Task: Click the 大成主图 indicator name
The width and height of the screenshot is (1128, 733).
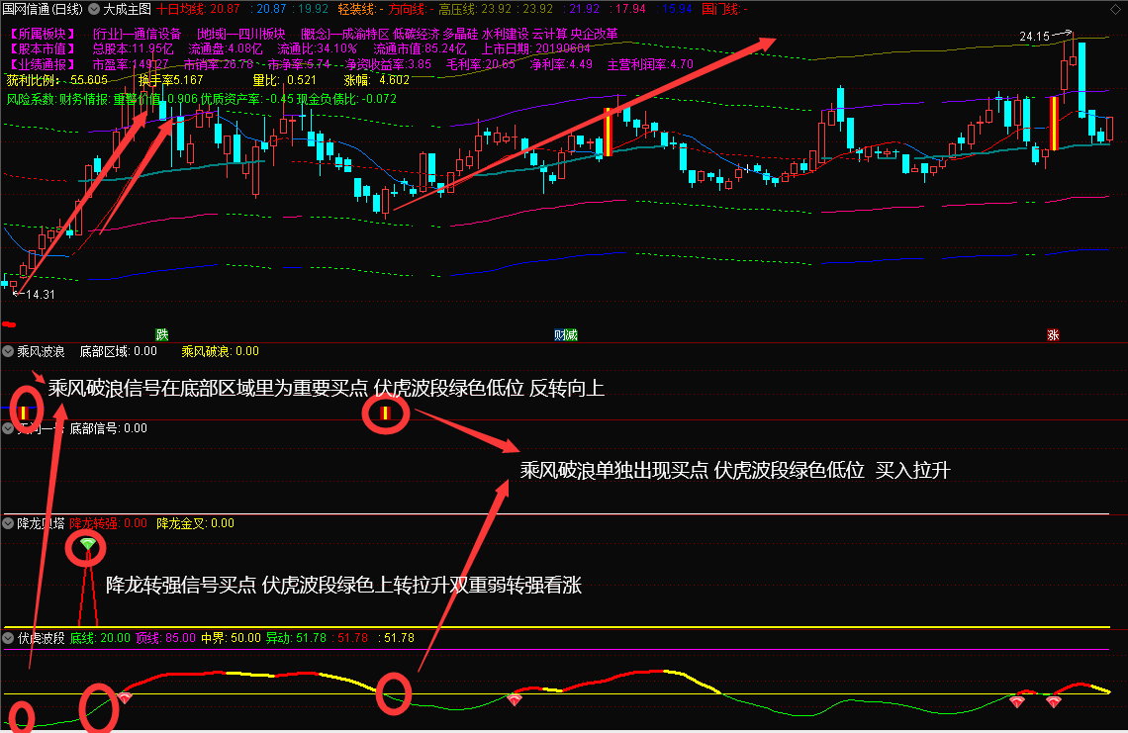Action: 127,9
